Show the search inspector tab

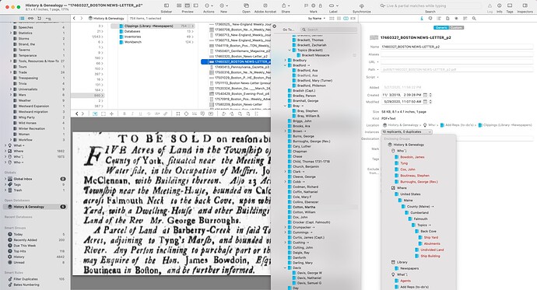point(474,19)
